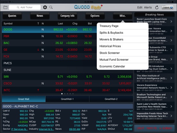Refresh quotes with circular arrow icon

point(157,7)
